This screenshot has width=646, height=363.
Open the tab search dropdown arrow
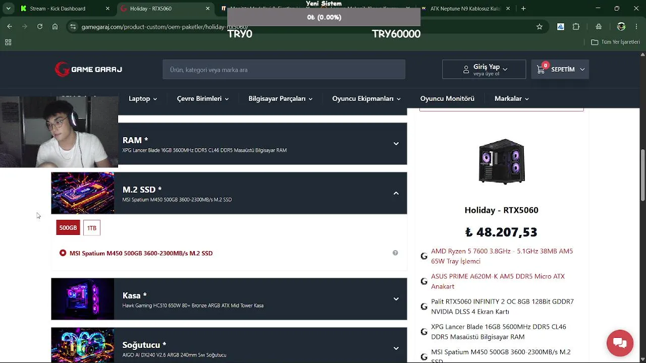(x=9, y=9)
